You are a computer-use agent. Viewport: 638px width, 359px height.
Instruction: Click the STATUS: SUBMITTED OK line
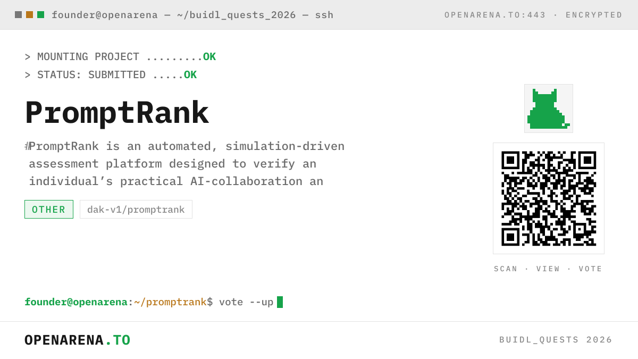[111, 75]
